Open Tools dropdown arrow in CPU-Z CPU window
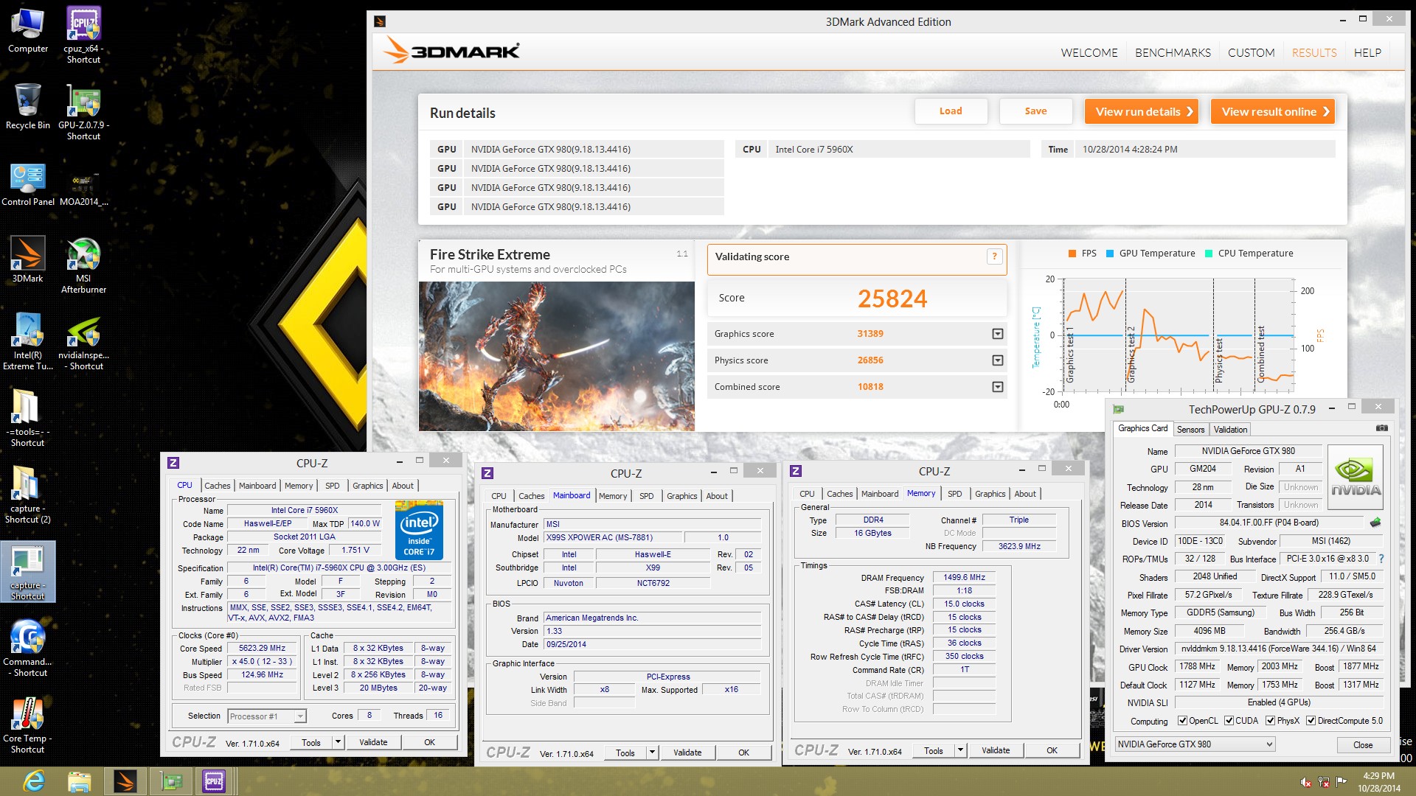This screenshot has height=796, width=1416. [338, 742]
